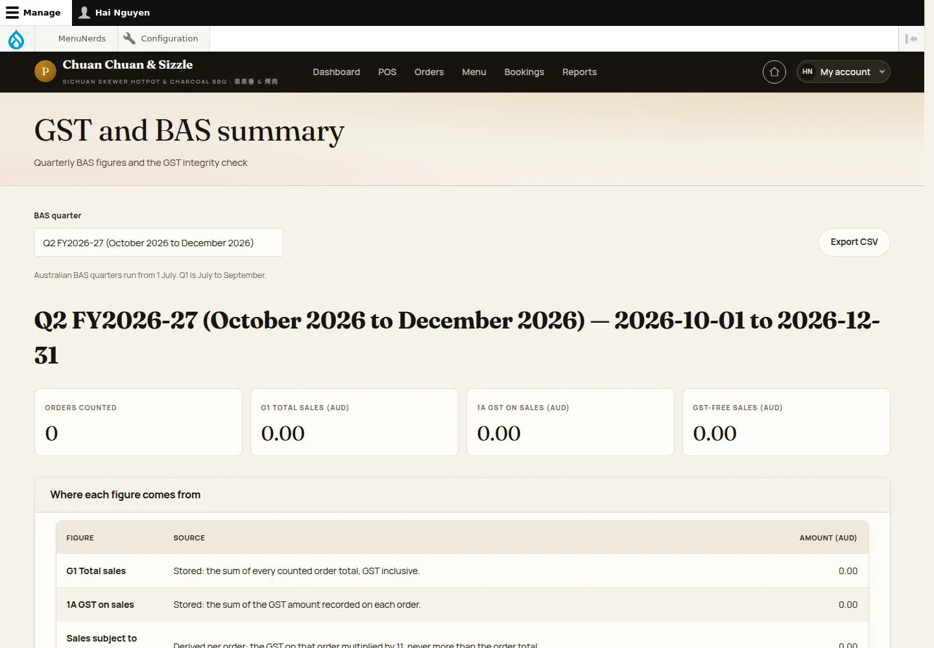Click the AMOUNT (AUD) column header
This screenshot has height=648, width=934.
(828, 538)
